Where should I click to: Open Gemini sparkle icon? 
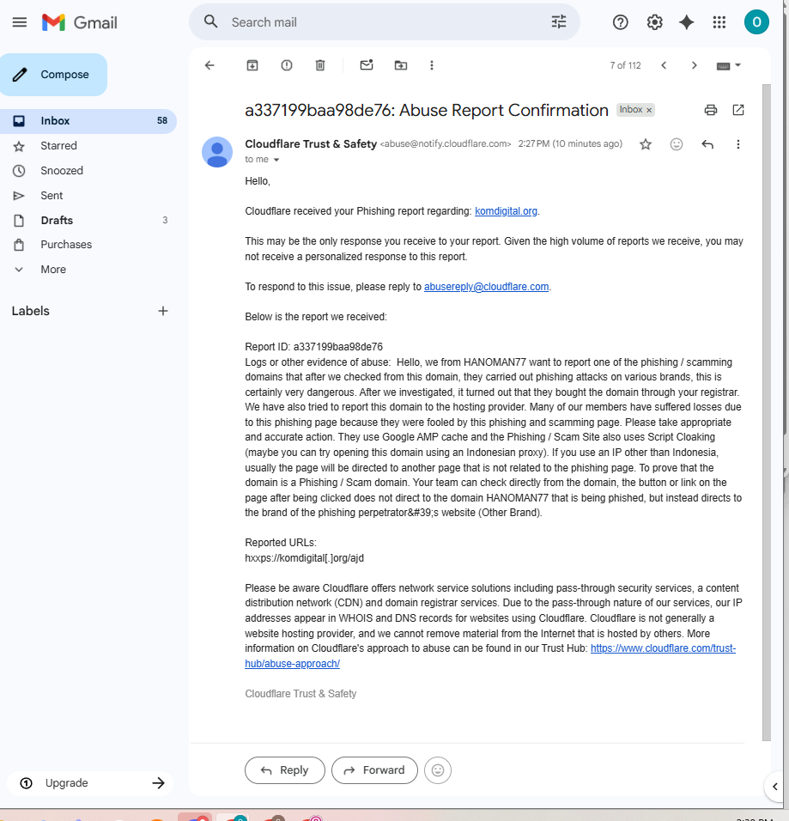tap(686, 22)
